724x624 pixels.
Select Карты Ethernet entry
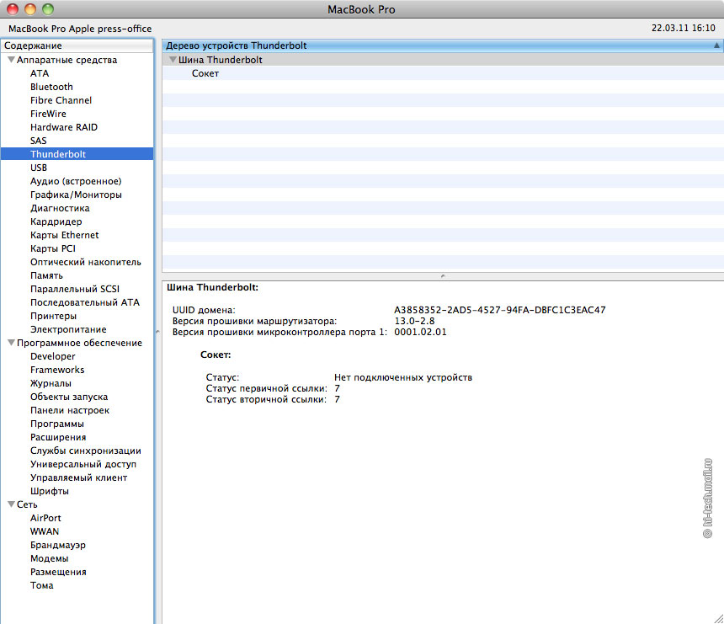click(64, 235)
